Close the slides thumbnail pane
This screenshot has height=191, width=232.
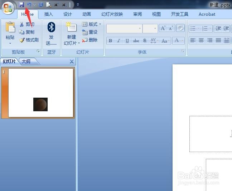(x=72, y=62)
